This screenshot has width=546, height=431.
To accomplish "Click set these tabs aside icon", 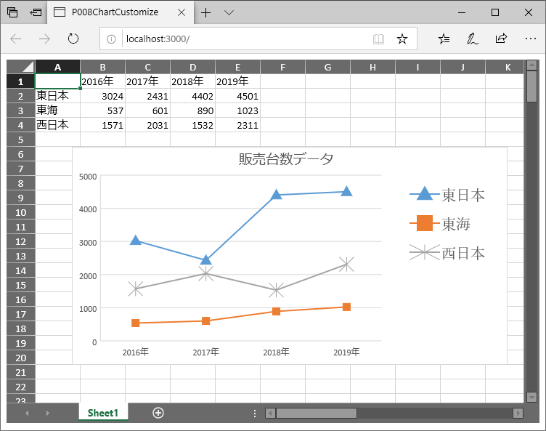I will 36,12.
